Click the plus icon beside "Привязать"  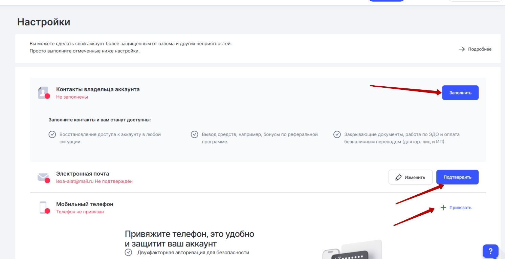pyautogui.click(x=443, y=208)
